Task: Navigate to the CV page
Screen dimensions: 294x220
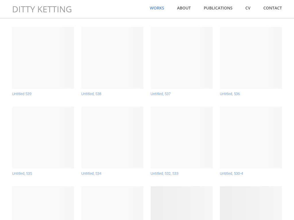Action: (248, 8)
